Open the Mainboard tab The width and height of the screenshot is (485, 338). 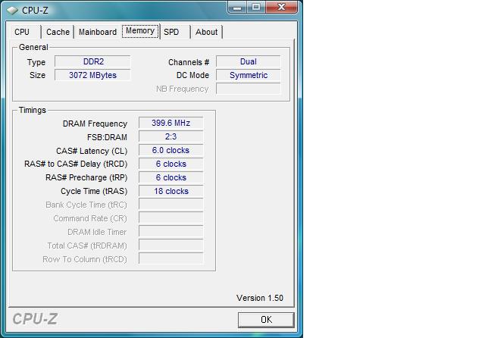point(98,32)
